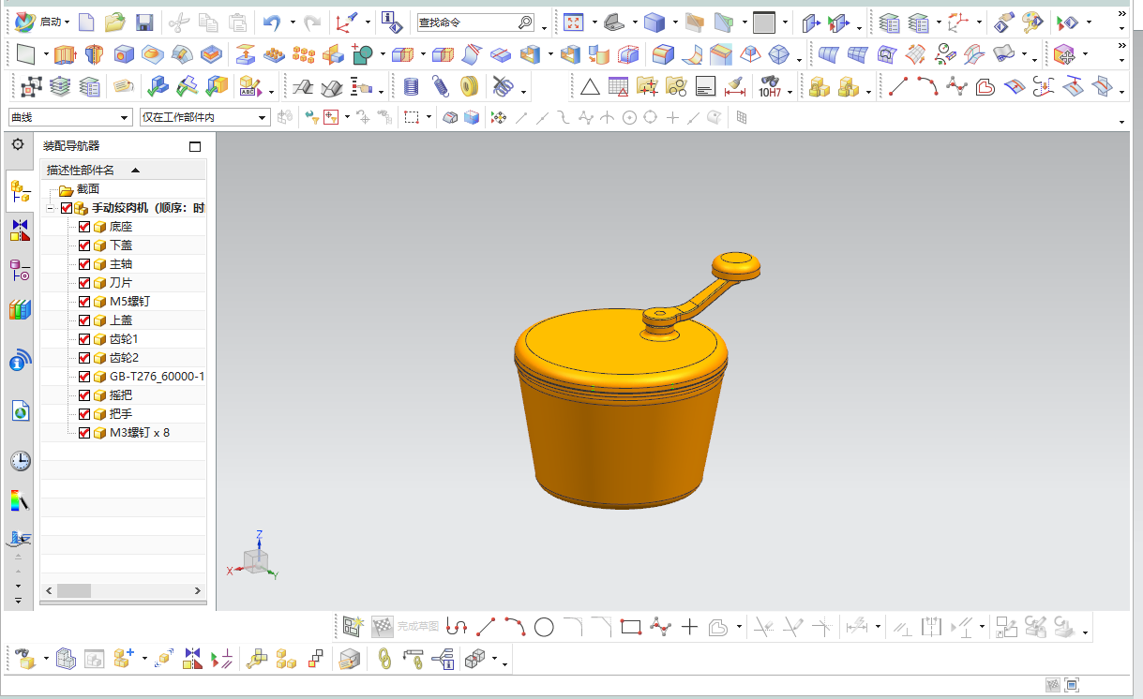Select the 齿轮2 component row

[123, 358]
